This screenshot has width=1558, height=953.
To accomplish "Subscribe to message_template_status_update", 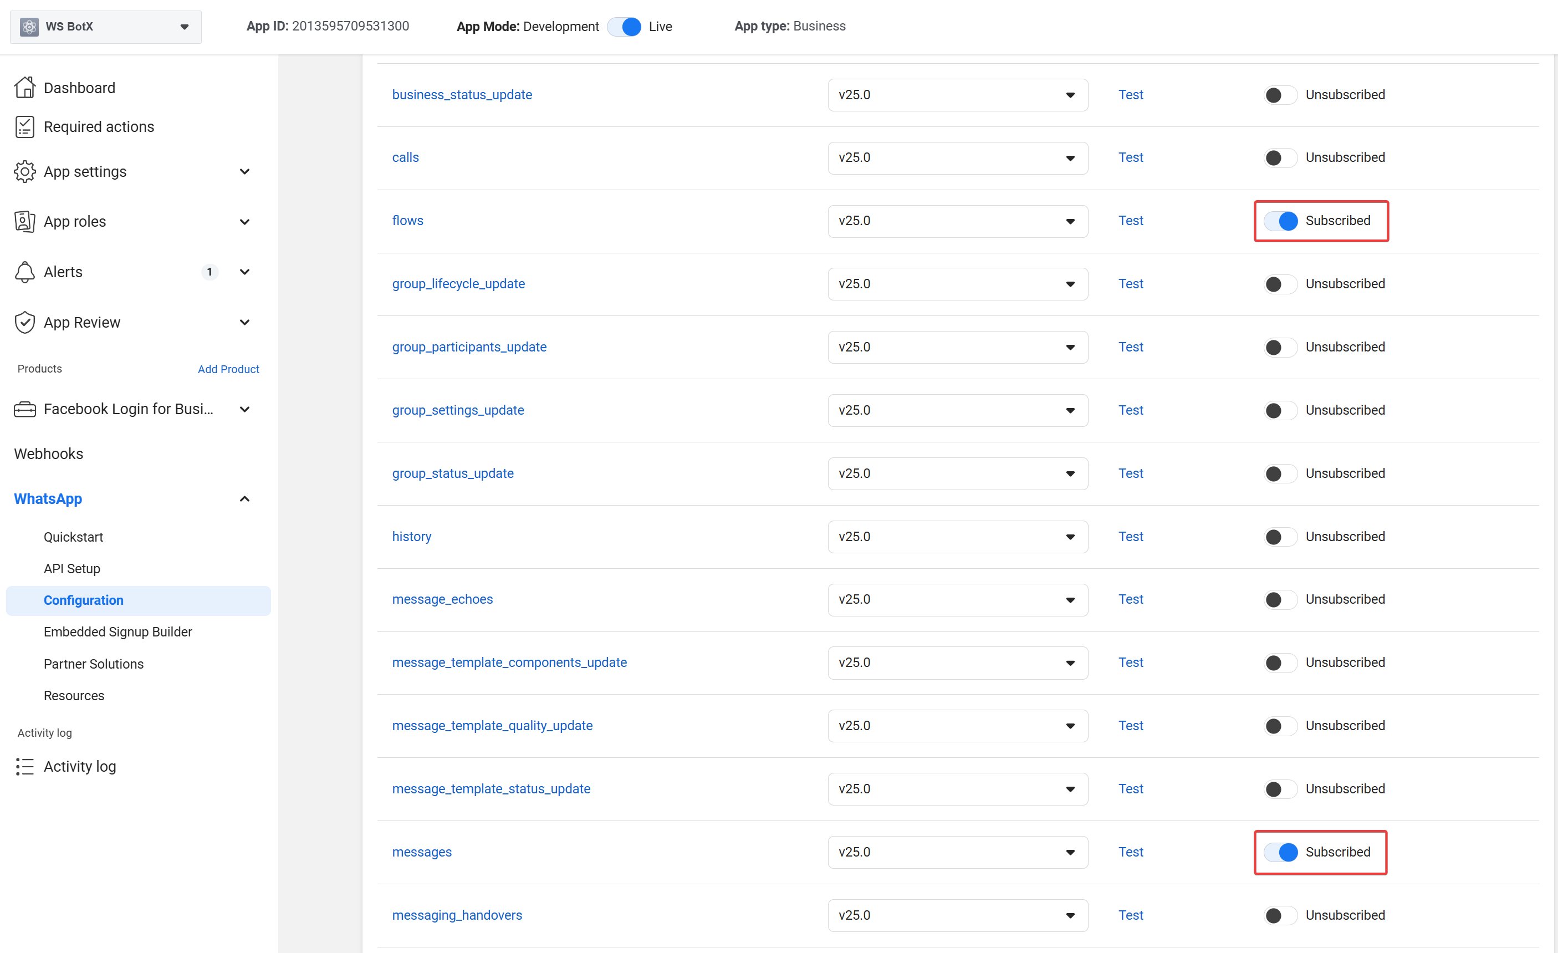I will [x=1280, y=789].
